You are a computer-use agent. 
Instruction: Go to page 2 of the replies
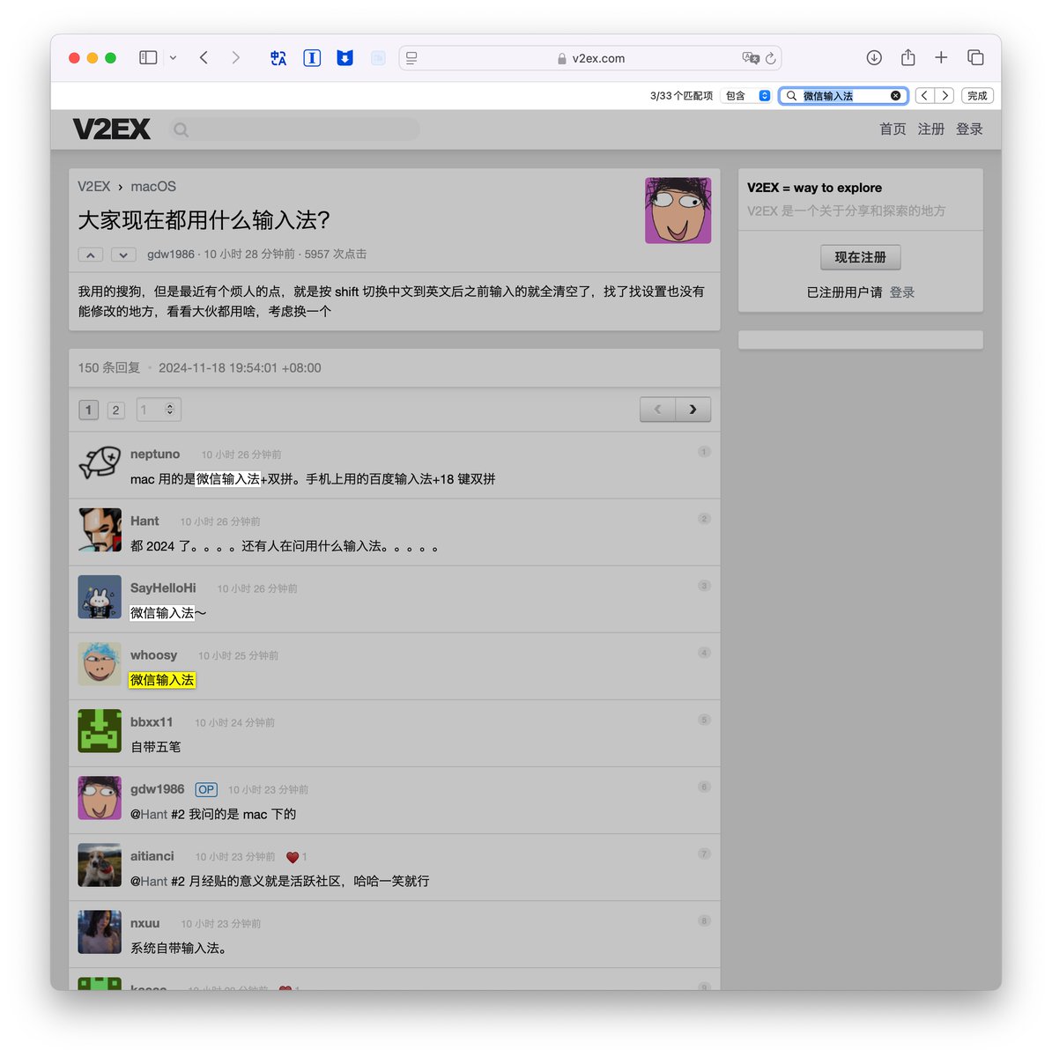click(115, 410)
